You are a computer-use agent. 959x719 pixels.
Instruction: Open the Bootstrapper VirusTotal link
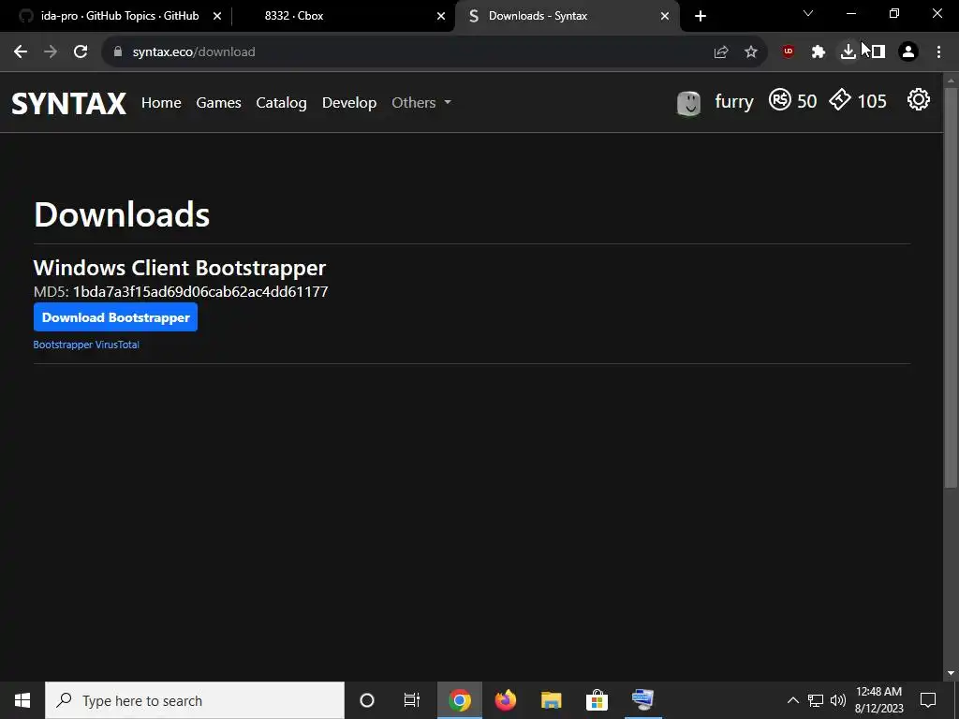(86, 345)
